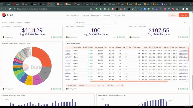Click the magnifier icon in the Dune search box

click(x=77, y=22)
